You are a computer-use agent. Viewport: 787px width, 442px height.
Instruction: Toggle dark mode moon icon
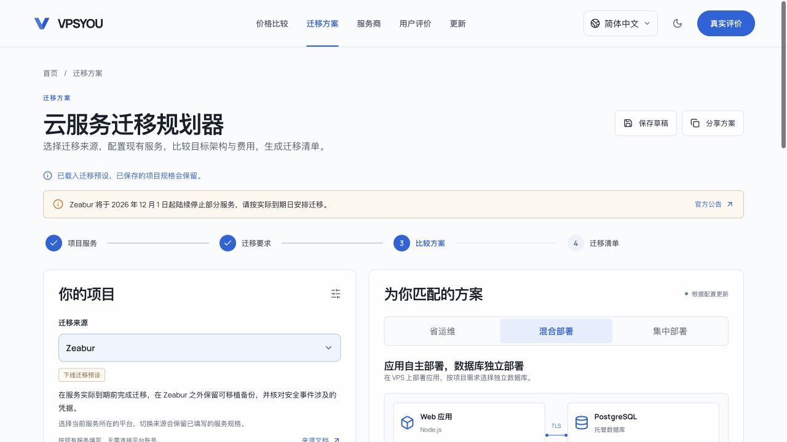(x=678, y=23)
